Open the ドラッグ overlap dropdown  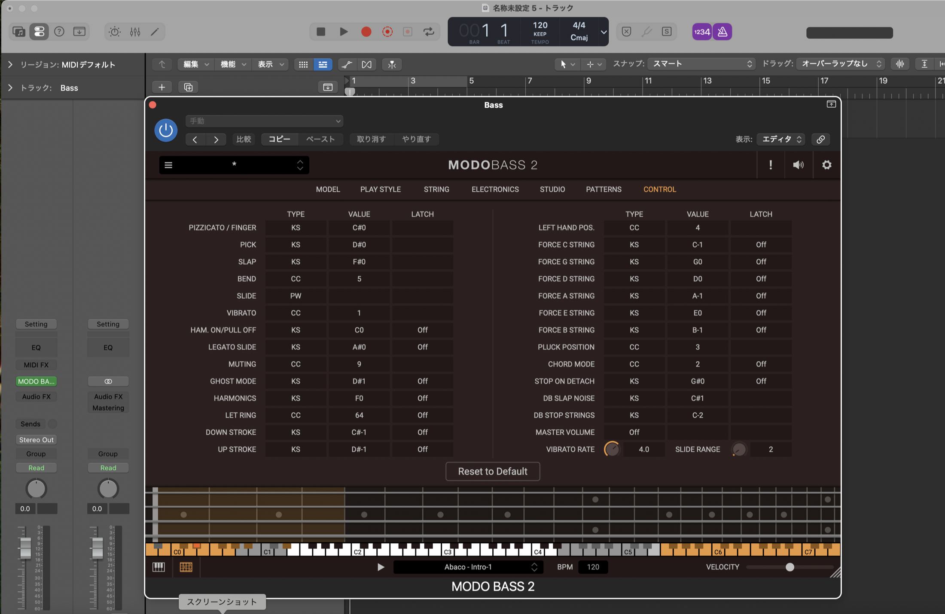[x=840, y=64]
